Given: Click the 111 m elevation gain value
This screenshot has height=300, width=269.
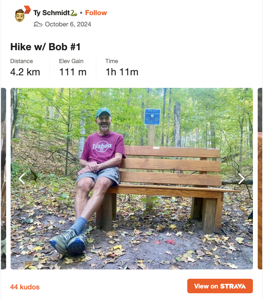Looking at the screenshot, I should click(x=73, y=72).
